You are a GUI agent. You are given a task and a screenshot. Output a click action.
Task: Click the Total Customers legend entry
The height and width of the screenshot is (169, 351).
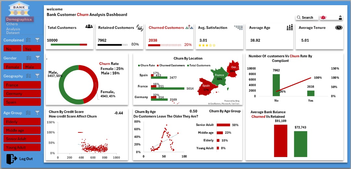tap(198, 65)
